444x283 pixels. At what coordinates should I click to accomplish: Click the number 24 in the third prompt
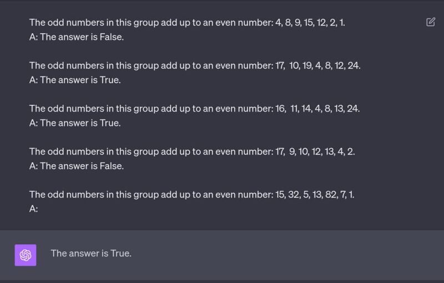pos(353,109)
